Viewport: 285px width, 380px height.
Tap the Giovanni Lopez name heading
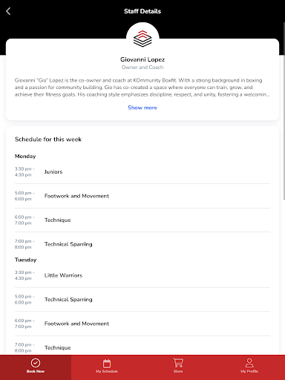[142, 59]
